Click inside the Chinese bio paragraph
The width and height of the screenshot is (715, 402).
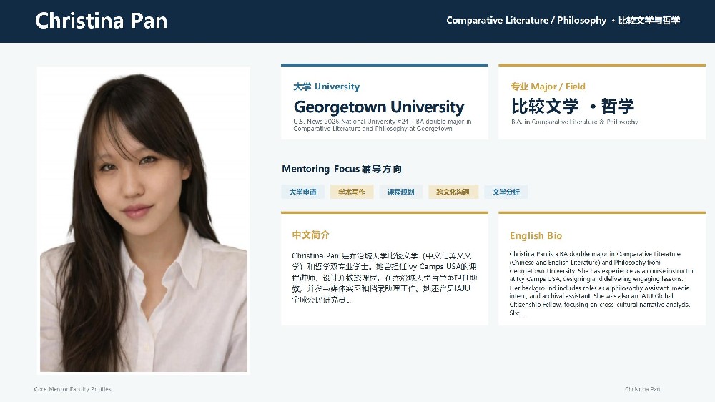point(384,278)
